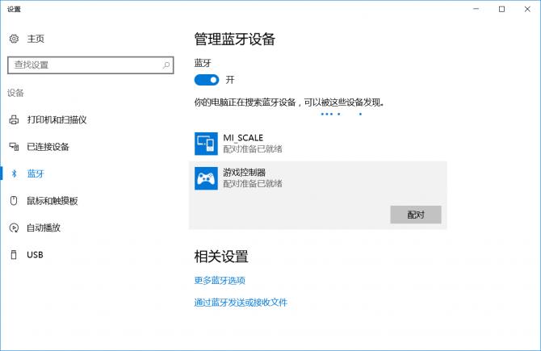Open 主页 home page label
Image resolution: width=541 pixels, height=351 pixels.
tap(36, 39)
